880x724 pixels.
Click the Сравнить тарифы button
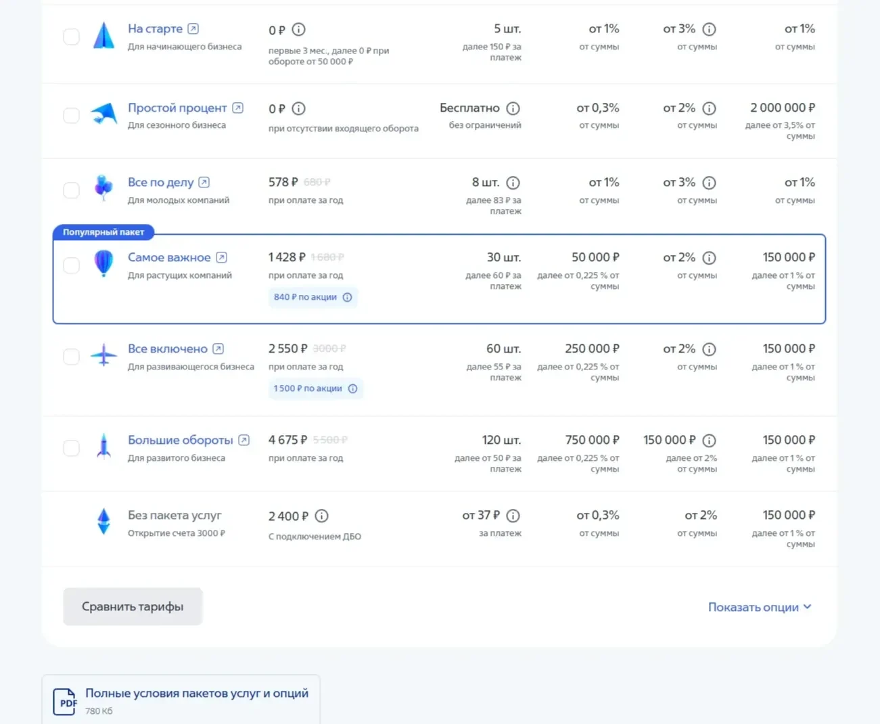[x=133, y=606]
